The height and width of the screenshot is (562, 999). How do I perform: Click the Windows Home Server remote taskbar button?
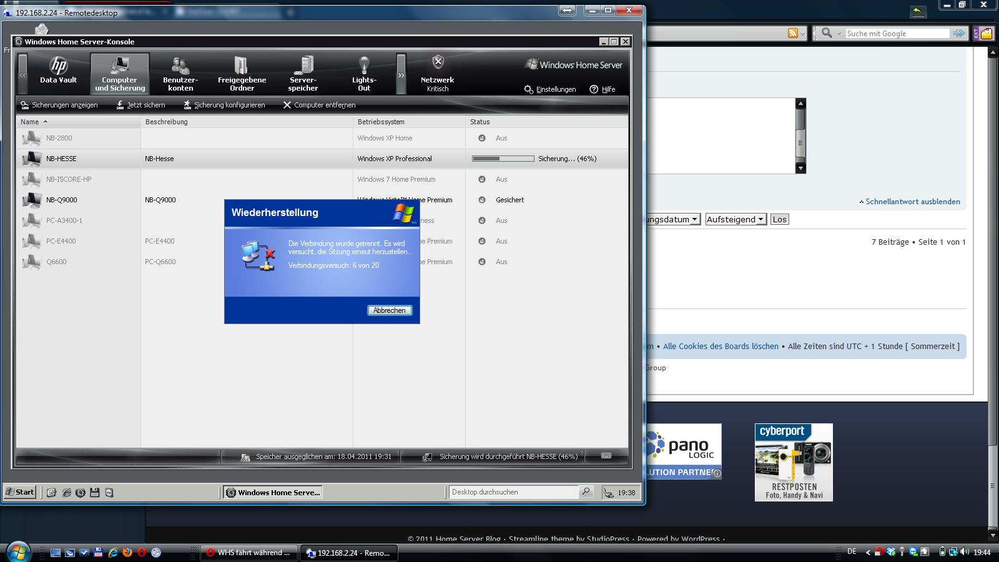(x=273, y=492)
